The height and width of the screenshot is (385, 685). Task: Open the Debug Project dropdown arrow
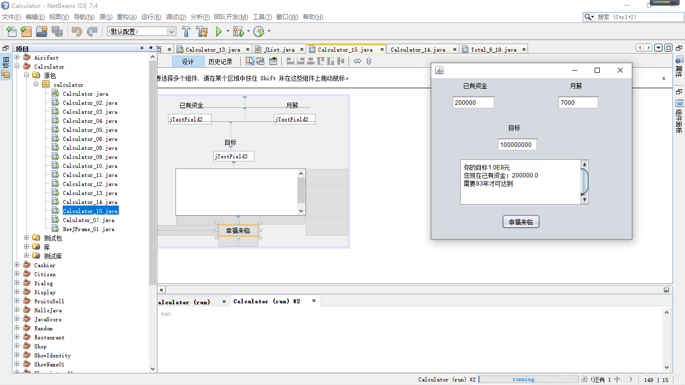pos(248,32)
